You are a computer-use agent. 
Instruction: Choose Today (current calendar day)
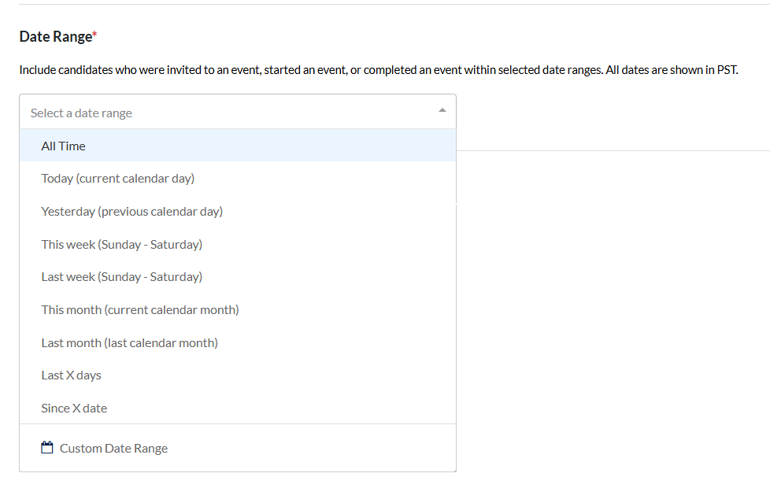click(118, 179)
